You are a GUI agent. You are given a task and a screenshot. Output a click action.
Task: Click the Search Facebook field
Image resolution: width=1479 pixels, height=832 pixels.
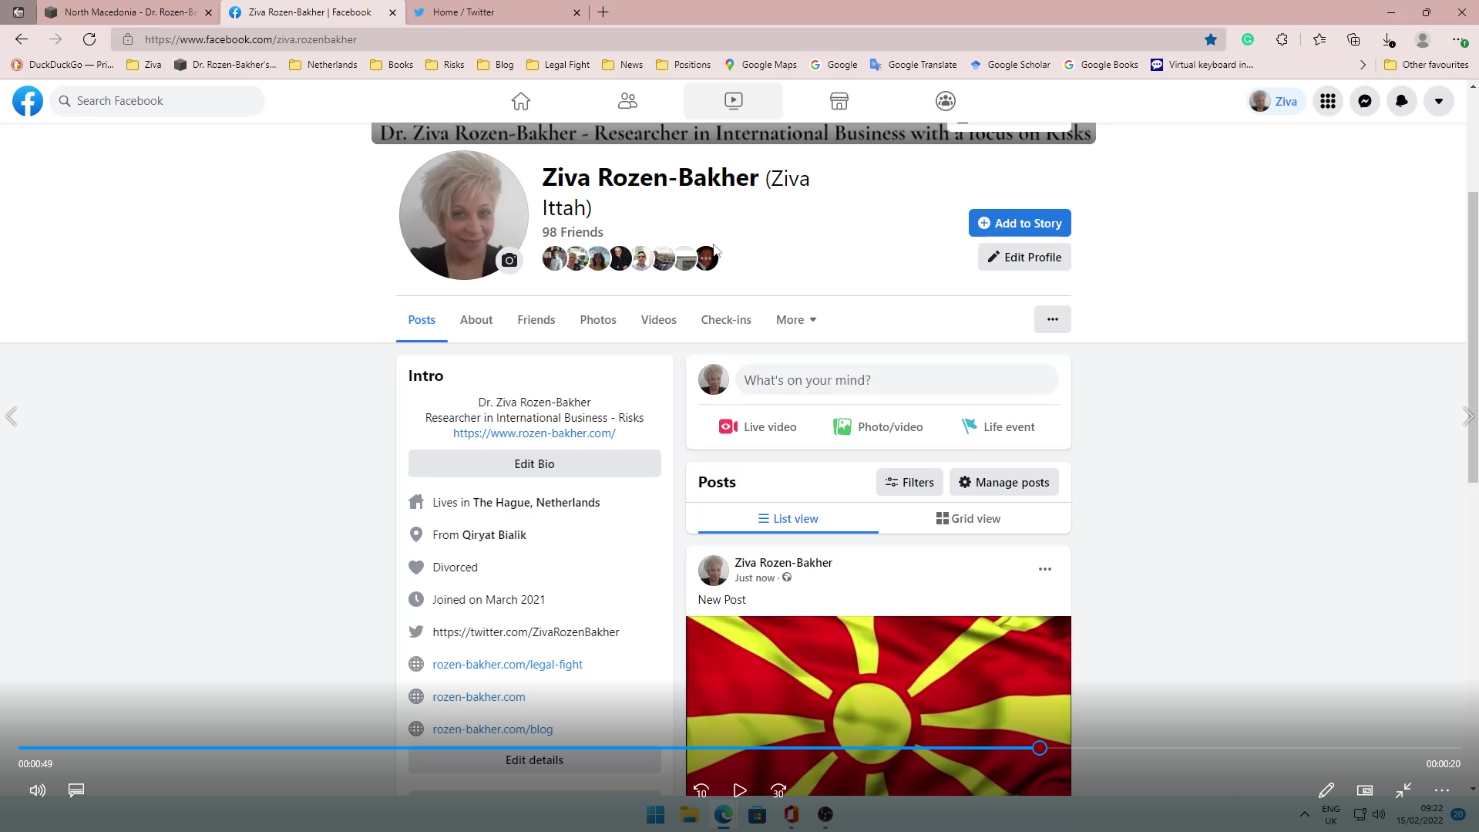158,101
